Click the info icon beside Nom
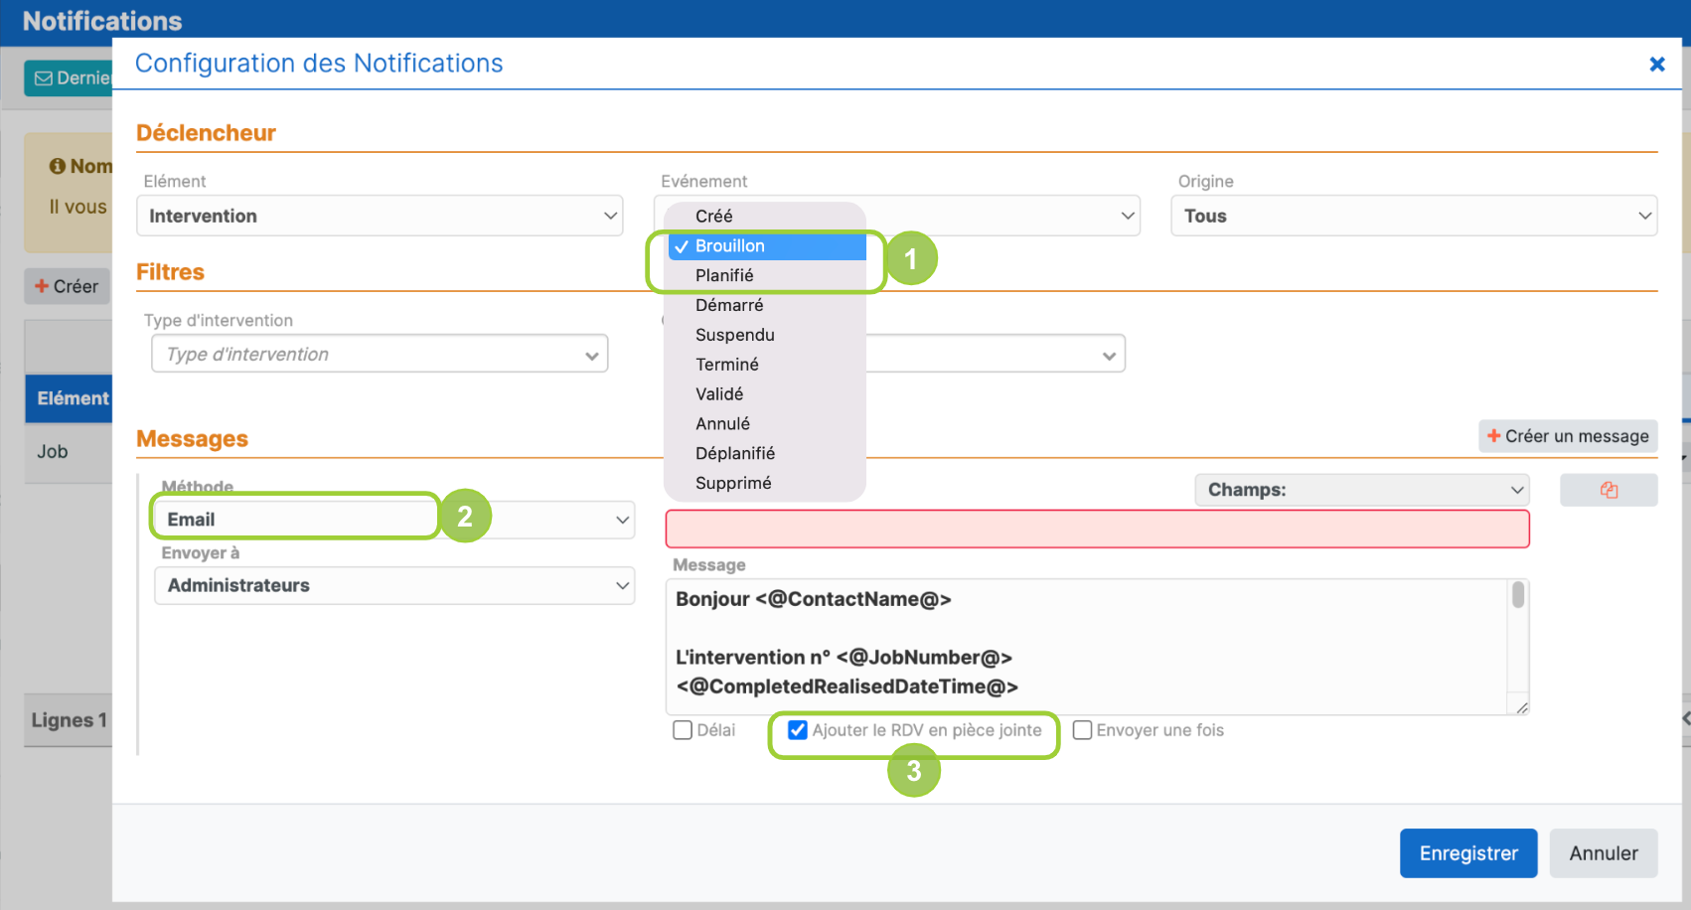Image resolution: width=1691 pixels, height=910 pixels. click(58, 166)
